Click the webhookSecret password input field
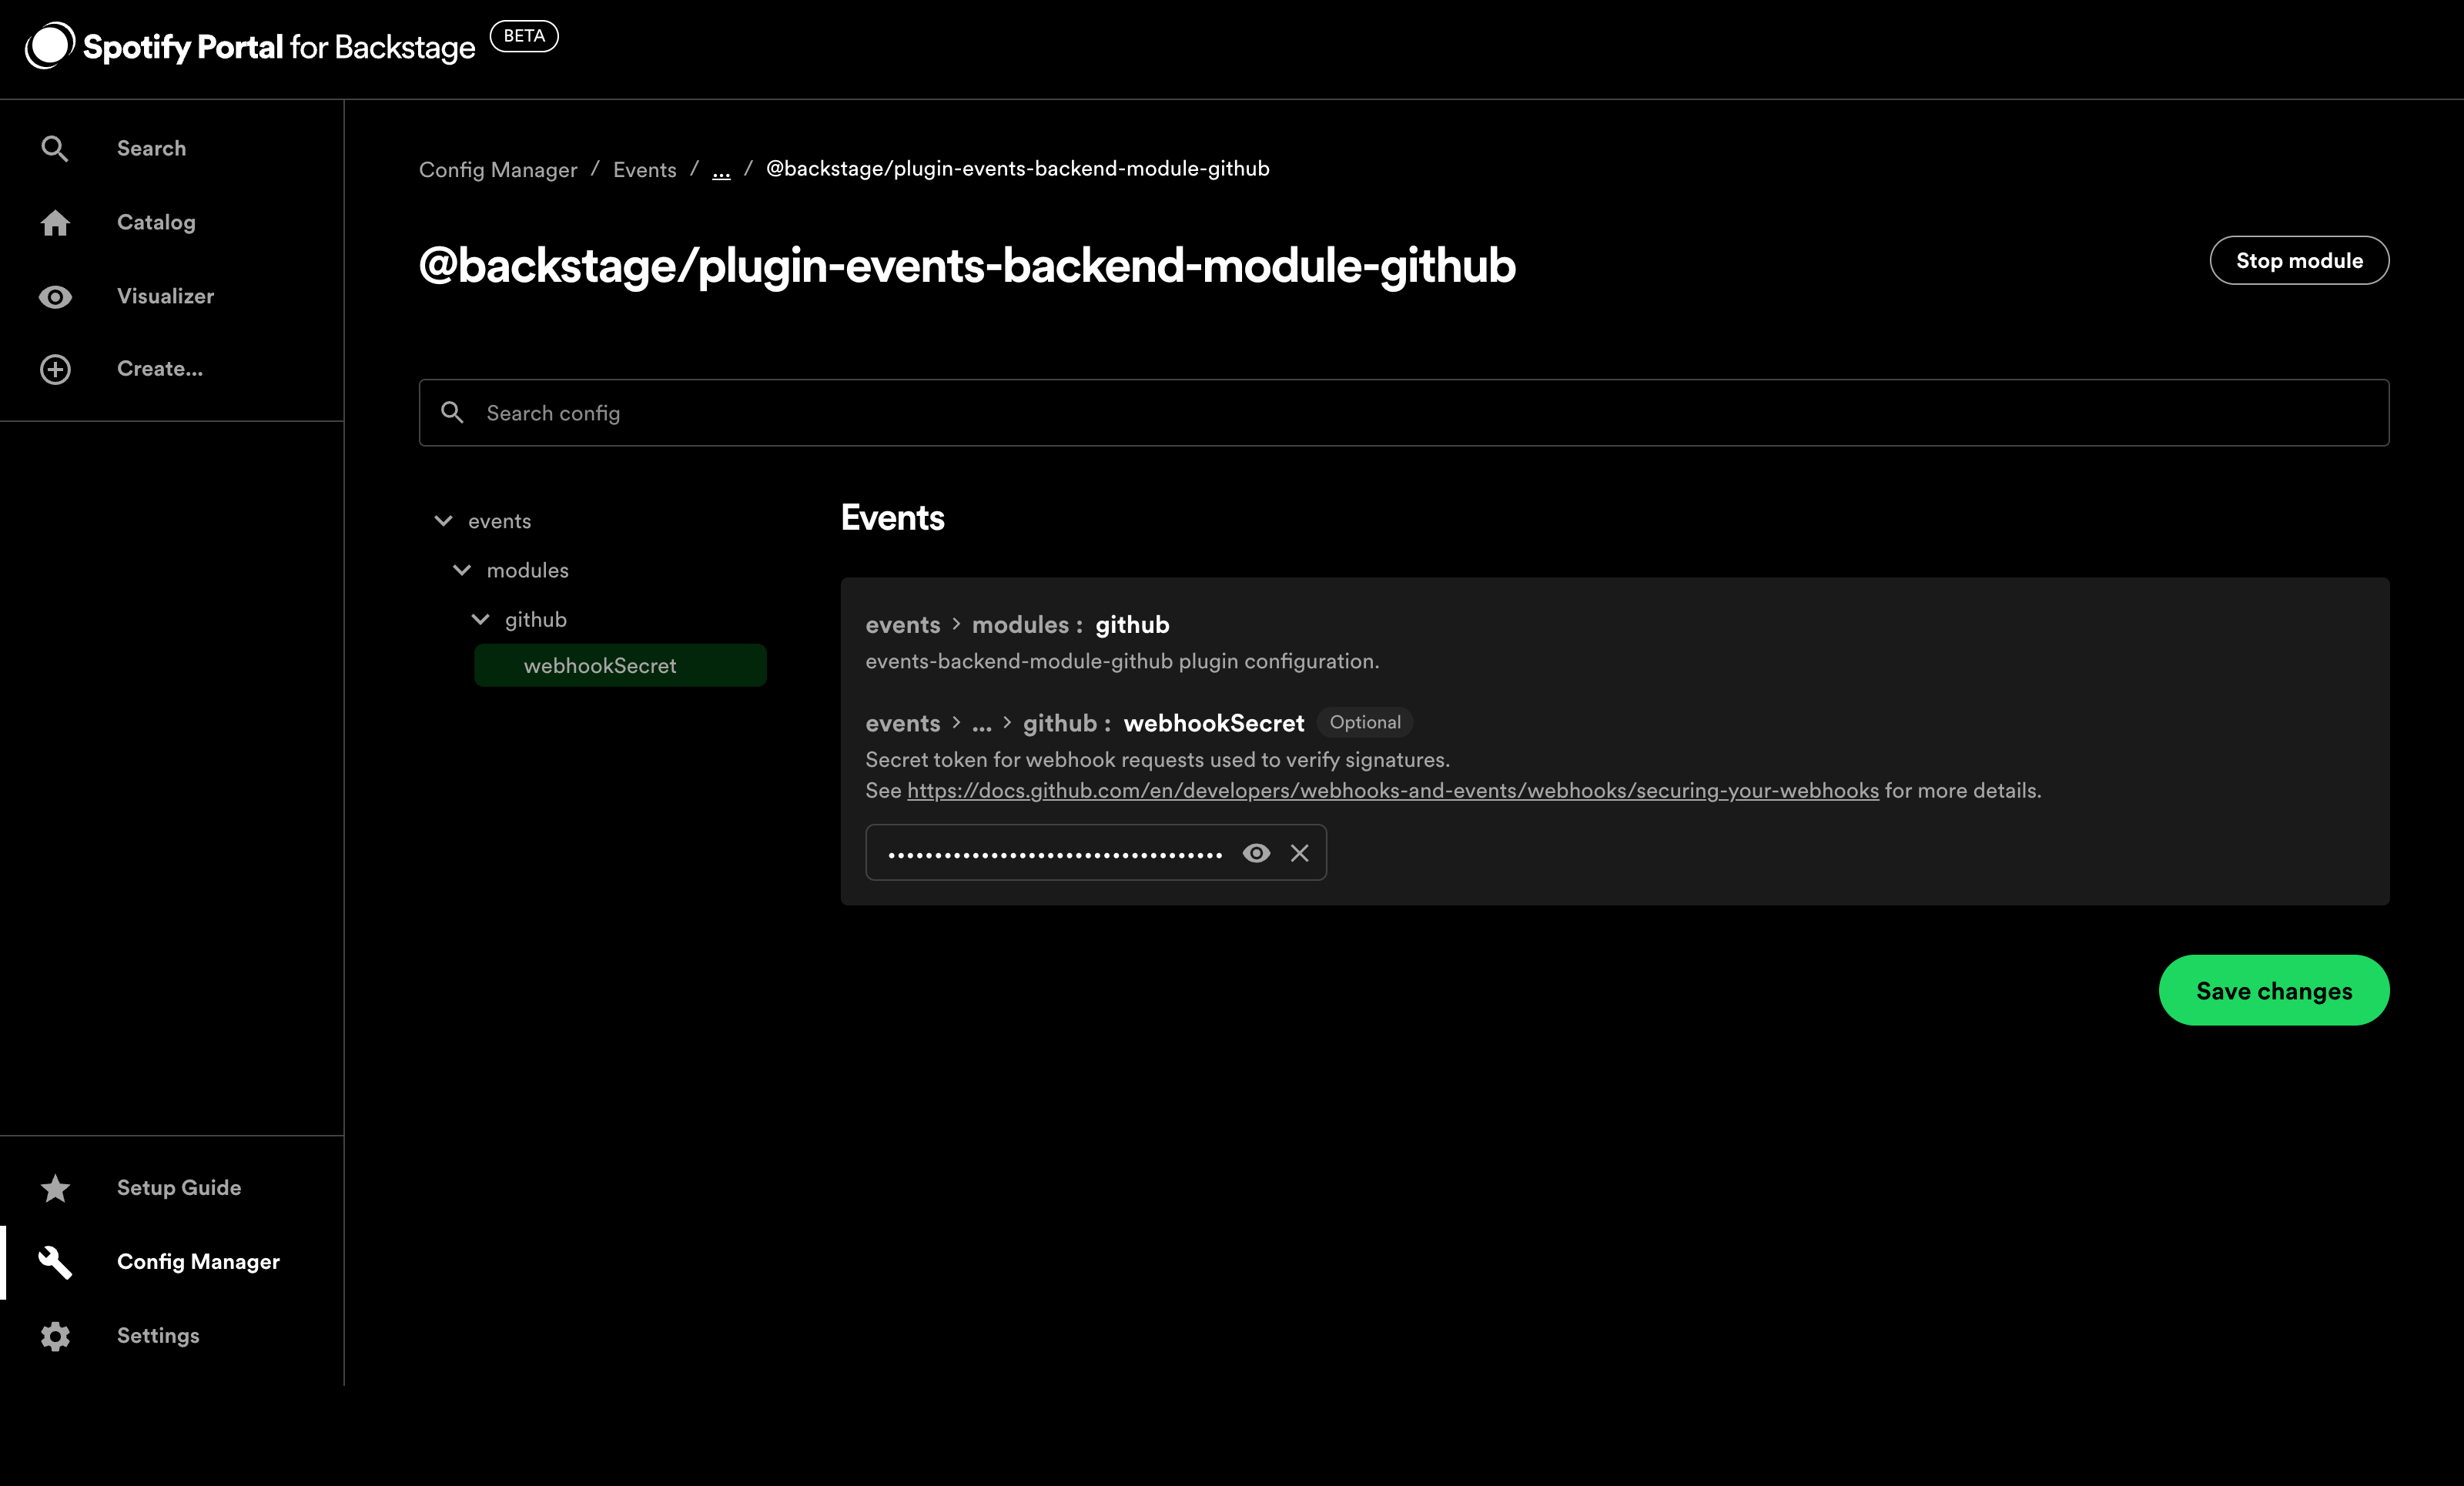 [1096, 852]
